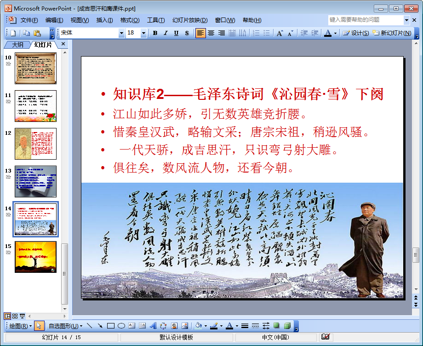Switch to normal view button
The width and height of the screenshot is (423, 346).
(7, 316)
